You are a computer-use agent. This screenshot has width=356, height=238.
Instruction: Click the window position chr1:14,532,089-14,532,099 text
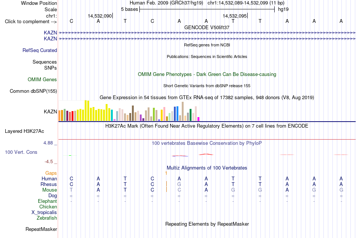(246, 3)
